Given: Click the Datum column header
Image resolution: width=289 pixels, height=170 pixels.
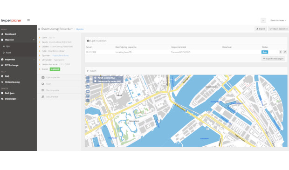Looking at the screenshot, I should click(89, 47).
